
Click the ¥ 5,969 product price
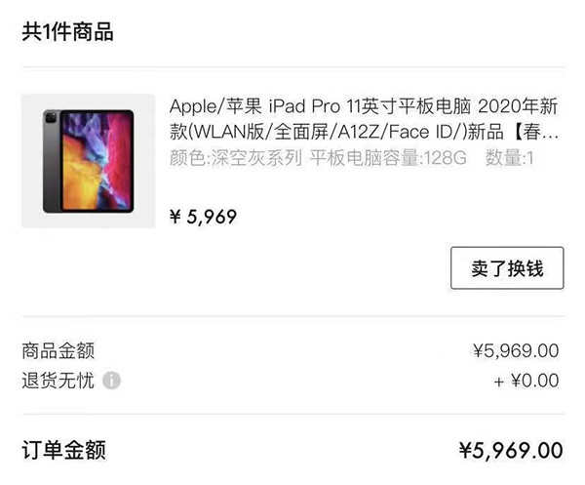(x=204, y=217)
